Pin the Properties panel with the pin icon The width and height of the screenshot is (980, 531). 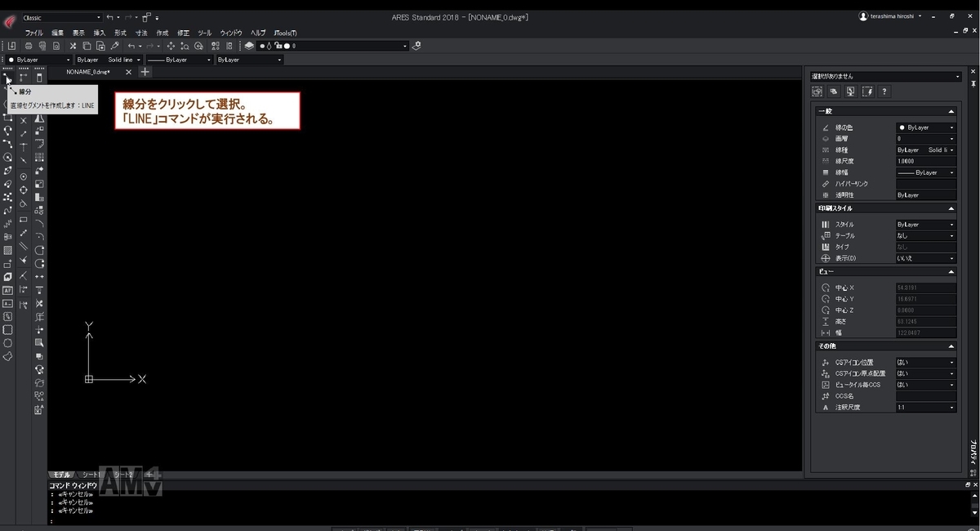click(973, 83)
